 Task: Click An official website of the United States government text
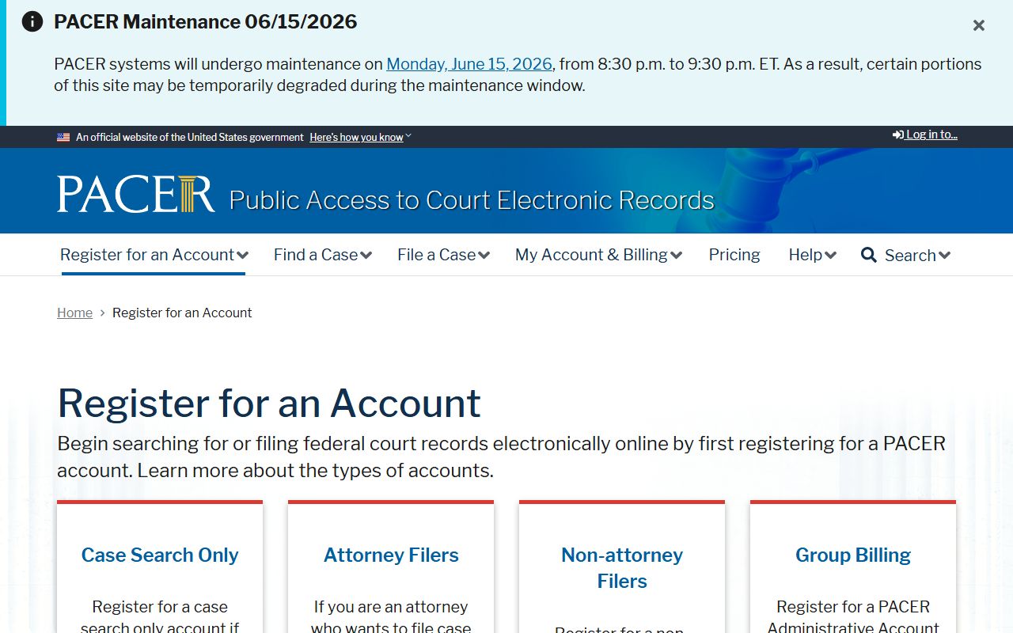coord(190,137)
